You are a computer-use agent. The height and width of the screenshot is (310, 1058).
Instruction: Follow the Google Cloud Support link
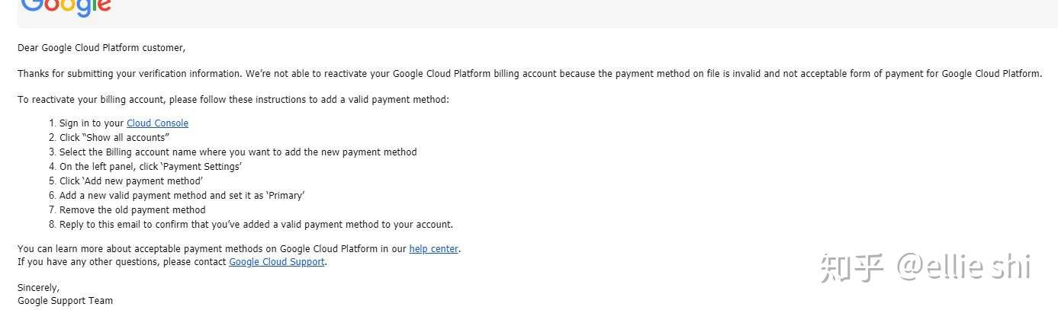(x=277, y=262)
